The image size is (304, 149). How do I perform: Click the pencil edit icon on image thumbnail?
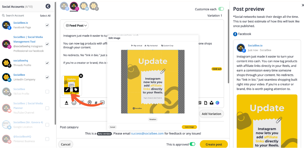tap(67, 90)
